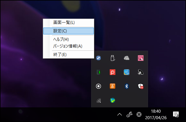186x122 pixels.
Task: Open Windows Defender shield with red X
Action: click(x=141, y=86)
